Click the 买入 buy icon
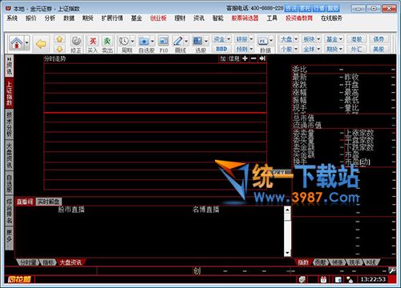The height and width of the screenshot is (288, 401). 92,44
